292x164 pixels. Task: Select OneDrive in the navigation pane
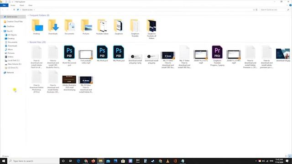click(x=9, y=26)
